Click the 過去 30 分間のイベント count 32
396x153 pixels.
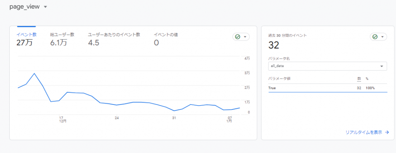click(x=273, y=45)
